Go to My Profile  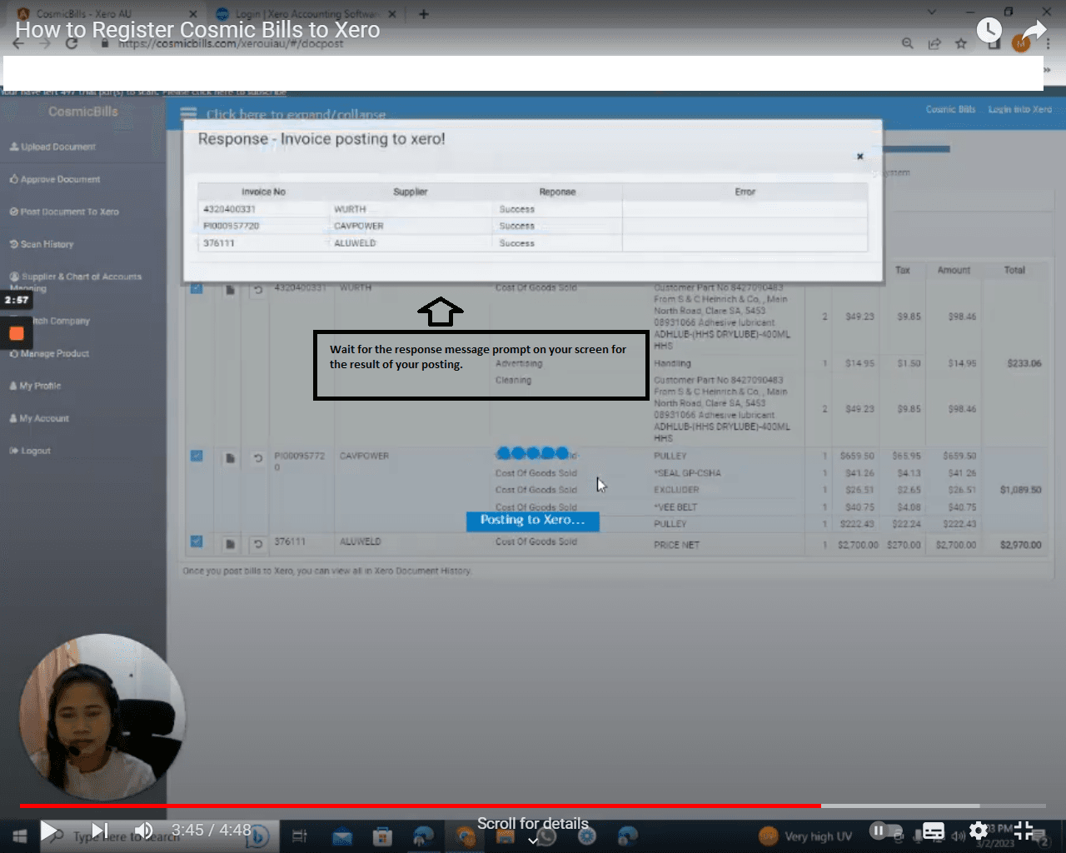point(35,386)
